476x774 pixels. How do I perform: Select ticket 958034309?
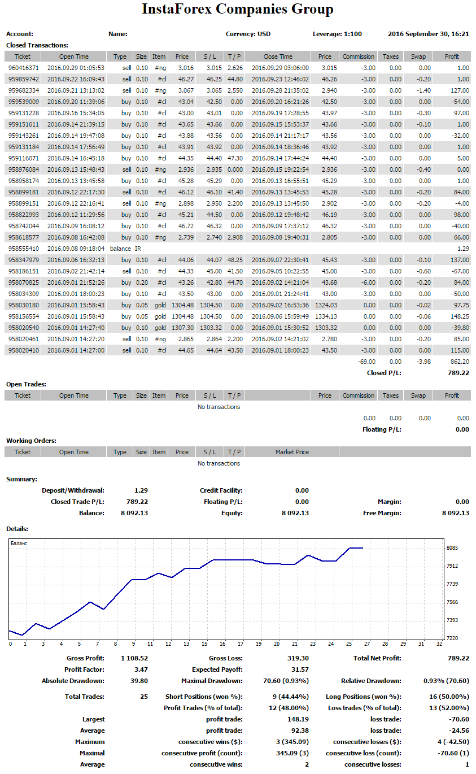pos(23,294)
